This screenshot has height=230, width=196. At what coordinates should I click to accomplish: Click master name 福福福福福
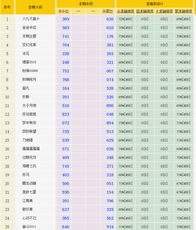pyautogui.click(x=31, y=149)
